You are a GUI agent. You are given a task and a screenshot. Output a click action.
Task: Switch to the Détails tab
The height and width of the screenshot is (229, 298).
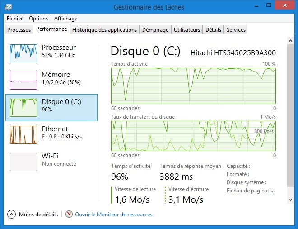(213, 30)
